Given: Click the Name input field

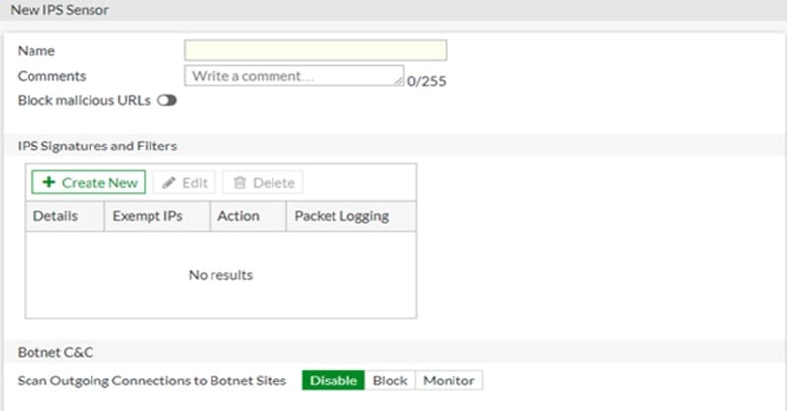Looking at the screenshot, I should [315, 51].
